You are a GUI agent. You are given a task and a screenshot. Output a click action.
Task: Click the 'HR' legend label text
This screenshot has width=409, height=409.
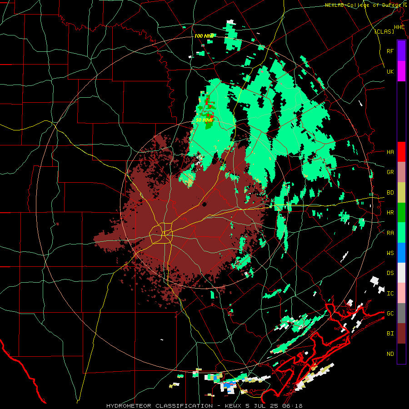[390, 213]
